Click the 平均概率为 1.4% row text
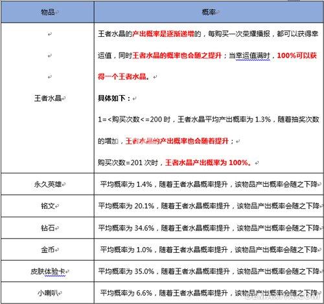324x304 pixels. [209, 184]
